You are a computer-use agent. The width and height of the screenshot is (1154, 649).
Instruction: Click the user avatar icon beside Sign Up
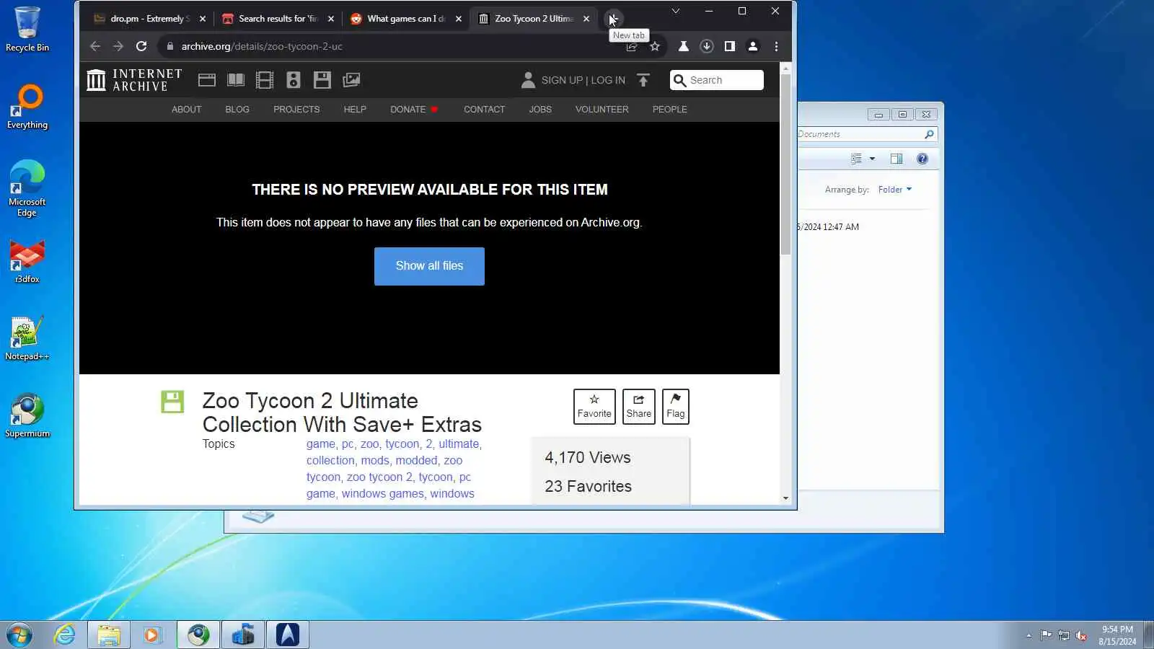[528, 80]
